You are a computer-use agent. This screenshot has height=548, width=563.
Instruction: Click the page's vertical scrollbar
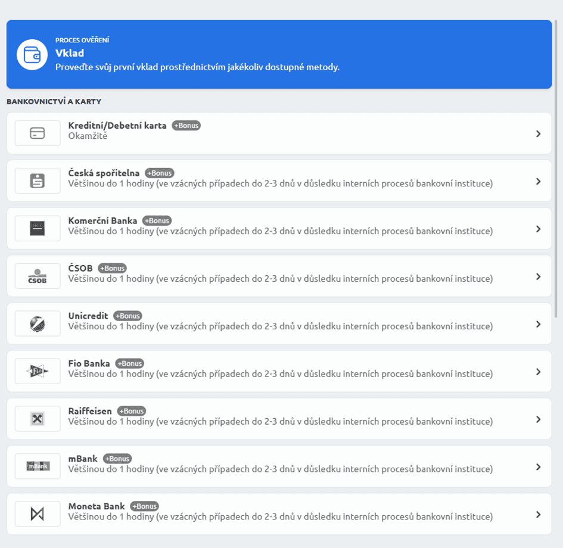point(556,169)
